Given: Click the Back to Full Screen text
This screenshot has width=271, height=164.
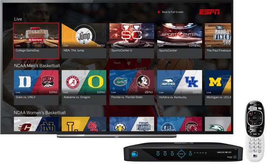Looking at the screenshot, I should coord(173,12).
